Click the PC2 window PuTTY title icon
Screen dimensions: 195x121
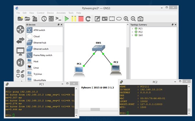(121, 82)
